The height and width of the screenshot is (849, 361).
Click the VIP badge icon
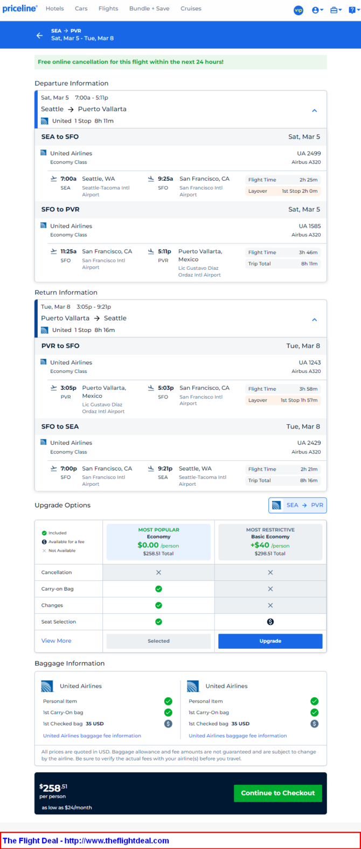(298, 10)
